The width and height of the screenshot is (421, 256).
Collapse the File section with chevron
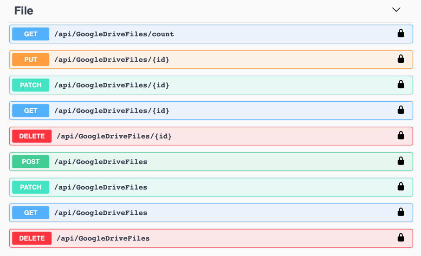click(x=396, y=10)
